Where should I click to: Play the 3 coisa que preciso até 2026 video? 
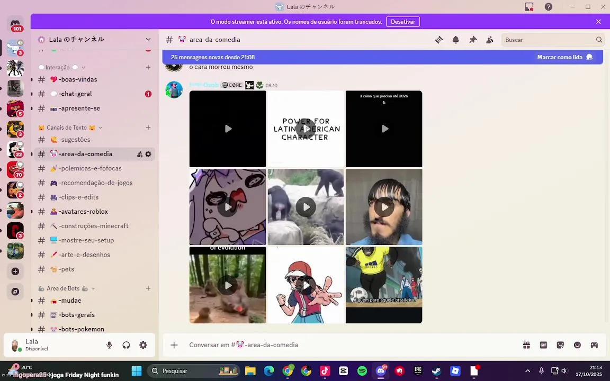point(384,129)
